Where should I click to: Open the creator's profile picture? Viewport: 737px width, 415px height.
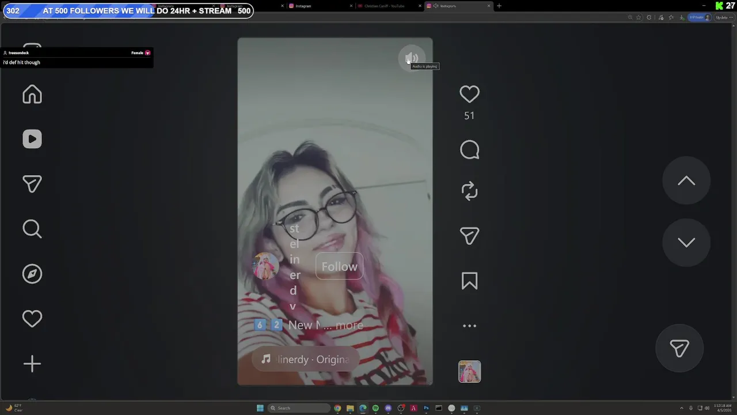(x=266, y=266)
